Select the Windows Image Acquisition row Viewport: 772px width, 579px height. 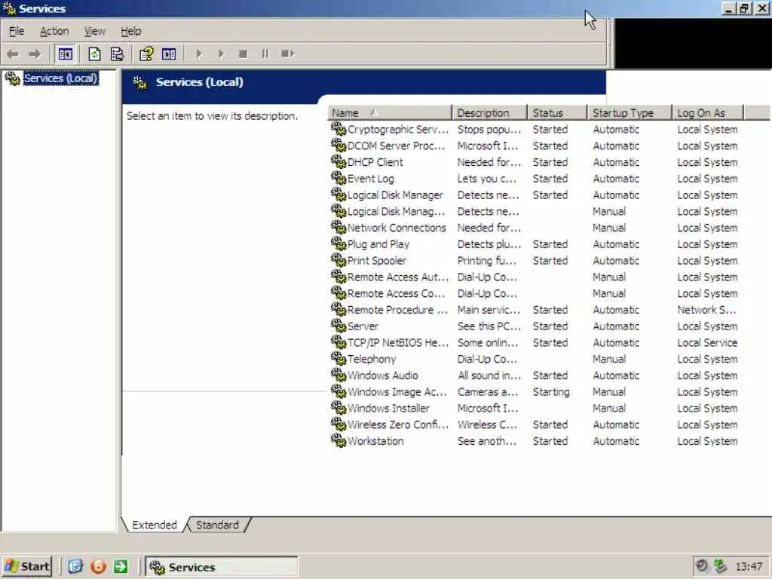coord(535,392)
